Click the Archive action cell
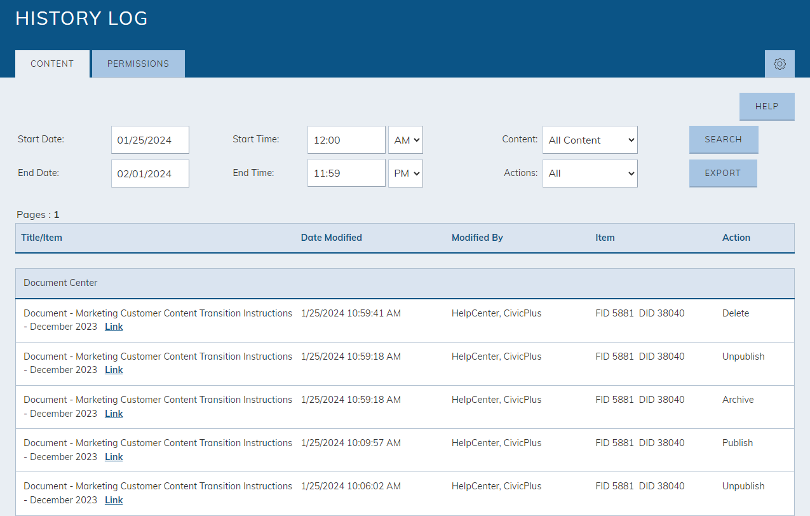Image resolution: width=810 pixels, height=516 pixels. pos(738,400)
